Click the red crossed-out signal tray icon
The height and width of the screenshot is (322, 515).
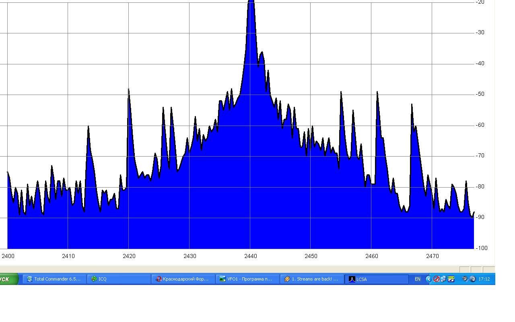click(436, 279)
